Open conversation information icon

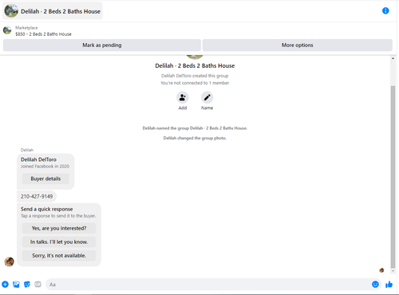coord(385,11)
